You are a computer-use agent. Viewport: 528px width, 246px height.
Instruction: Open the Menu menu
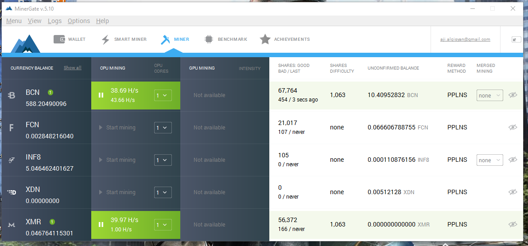tap(14, 21)
